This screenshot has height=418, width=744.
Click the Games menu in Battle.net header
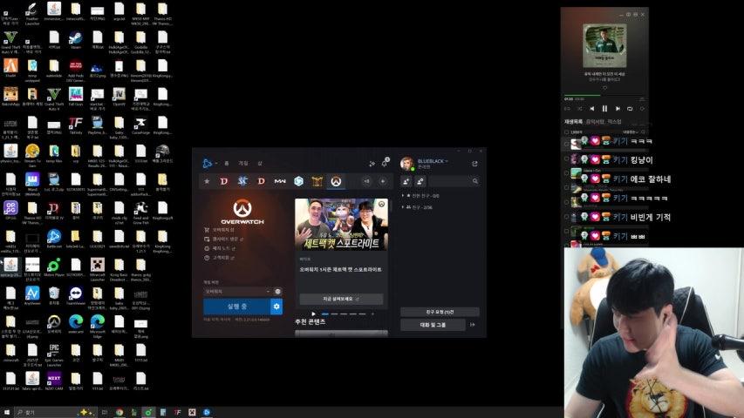(243, 163)
